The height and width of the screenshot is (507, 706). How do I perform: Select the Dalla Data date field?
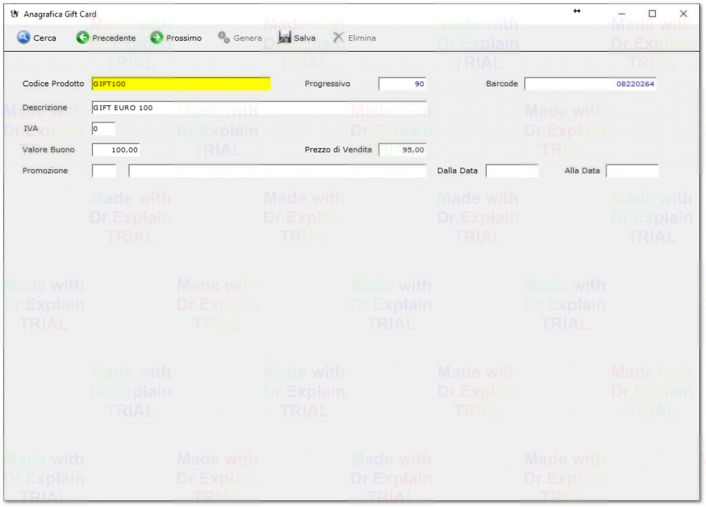(512, 170)
